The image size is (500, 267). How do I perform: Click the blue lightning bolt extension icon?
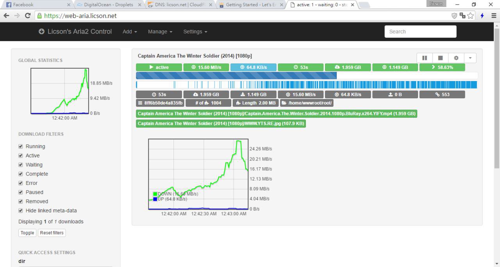[482, 16]
